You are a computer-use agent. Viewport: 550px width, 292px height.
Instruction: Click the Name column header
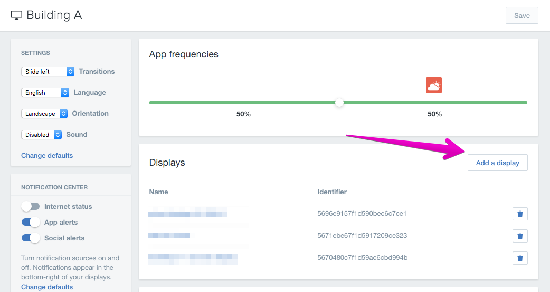pos(158,192)
